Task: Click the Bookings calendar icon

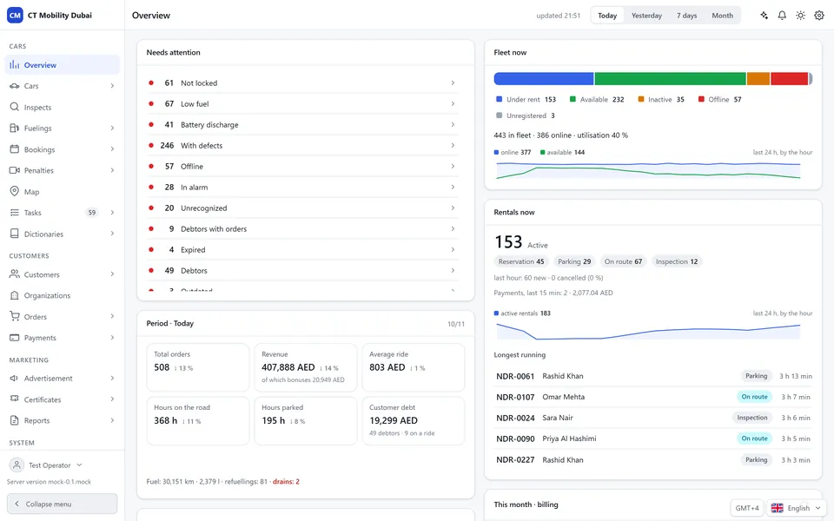Action: tap(15, 149)
